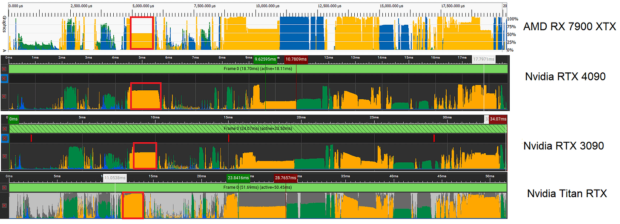This screenshot has width=620, height=224.
Task: Click the 40ms tick on Titan RTX ruler
Action: [x=393, y=176]
